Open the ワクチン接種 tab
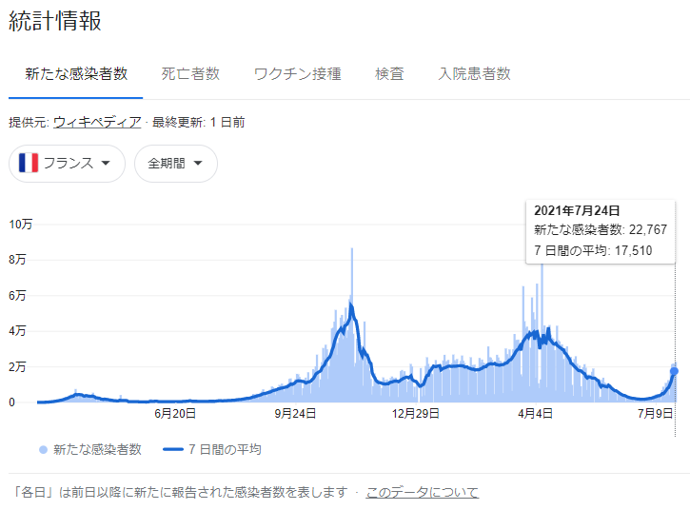 [x=297, y=73]
